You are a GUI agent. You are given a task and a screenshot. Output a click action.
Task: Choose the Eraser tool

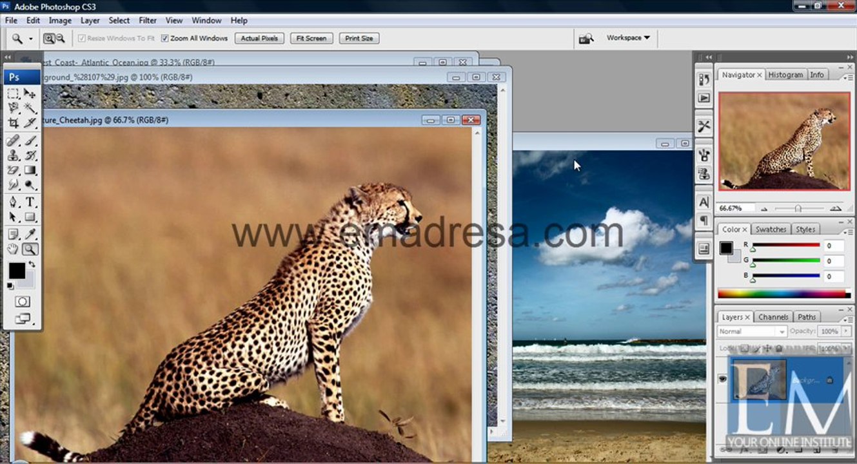click(x=14, y=171)
